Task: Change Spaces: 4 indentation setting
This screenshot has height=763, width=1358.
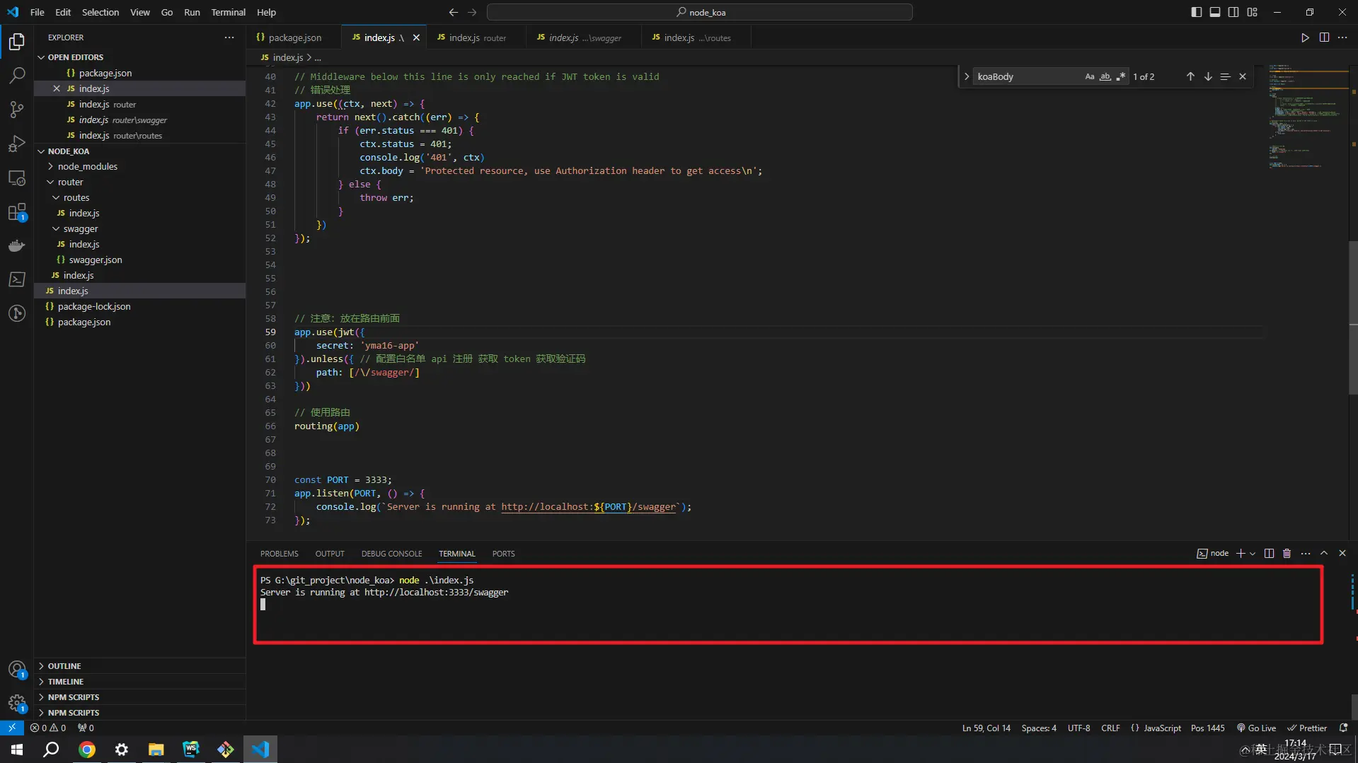Action: coord(1039,728)
